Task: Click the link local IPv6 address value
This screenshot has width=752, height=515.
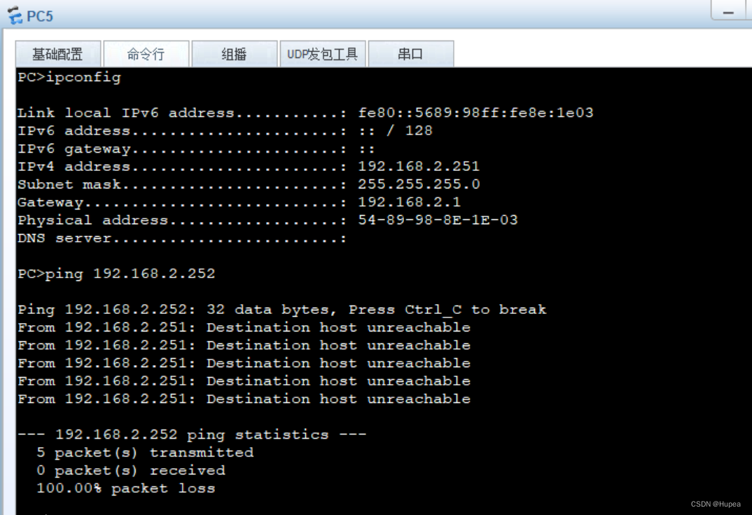Action: click(475, 113)
